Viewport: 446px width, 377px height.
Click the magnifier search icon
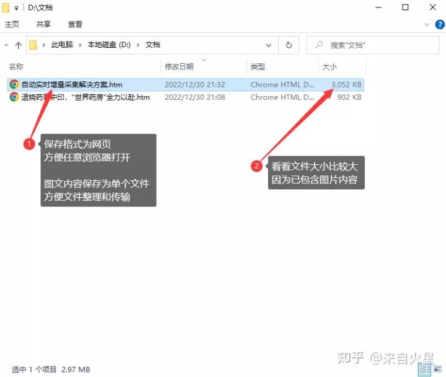319,45
